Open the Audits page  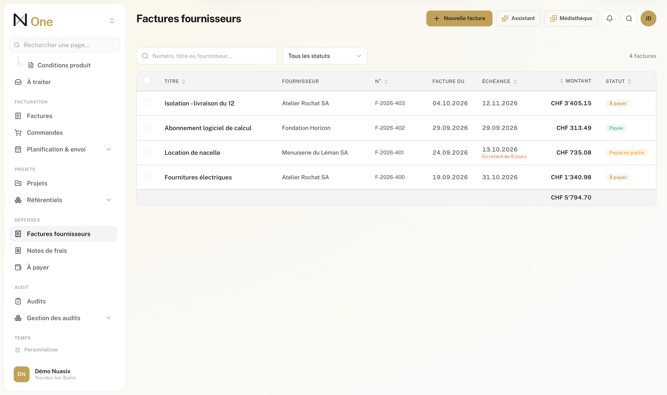pos(63,301)
